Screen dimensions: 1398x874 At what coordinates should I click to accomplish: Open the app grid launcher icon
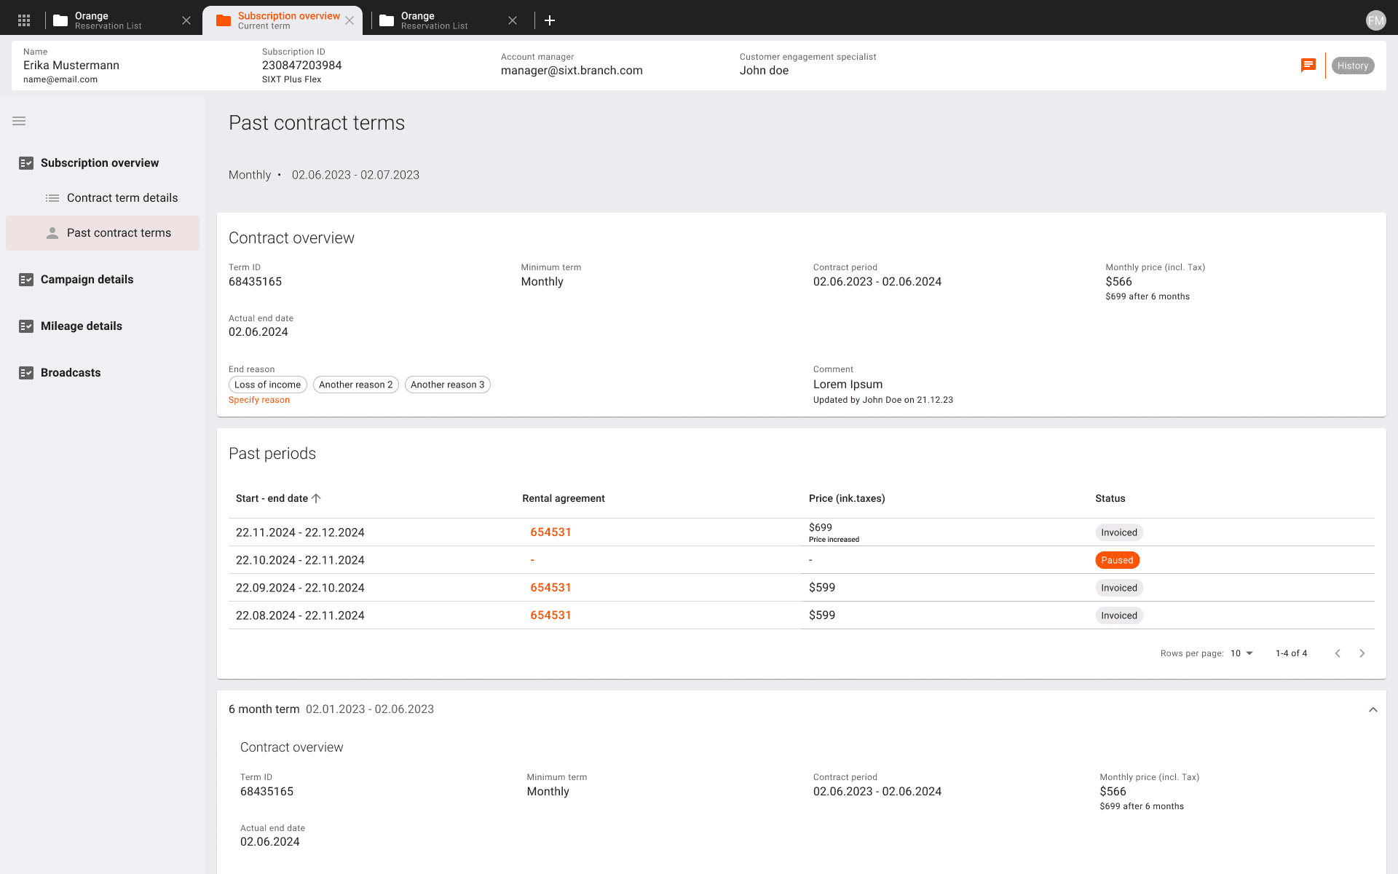(x=24, y=20)
